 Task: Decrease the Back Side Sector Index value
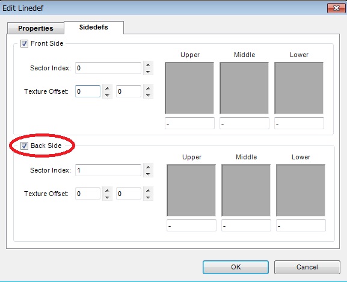pyautogui.click(x=148, y=174)
